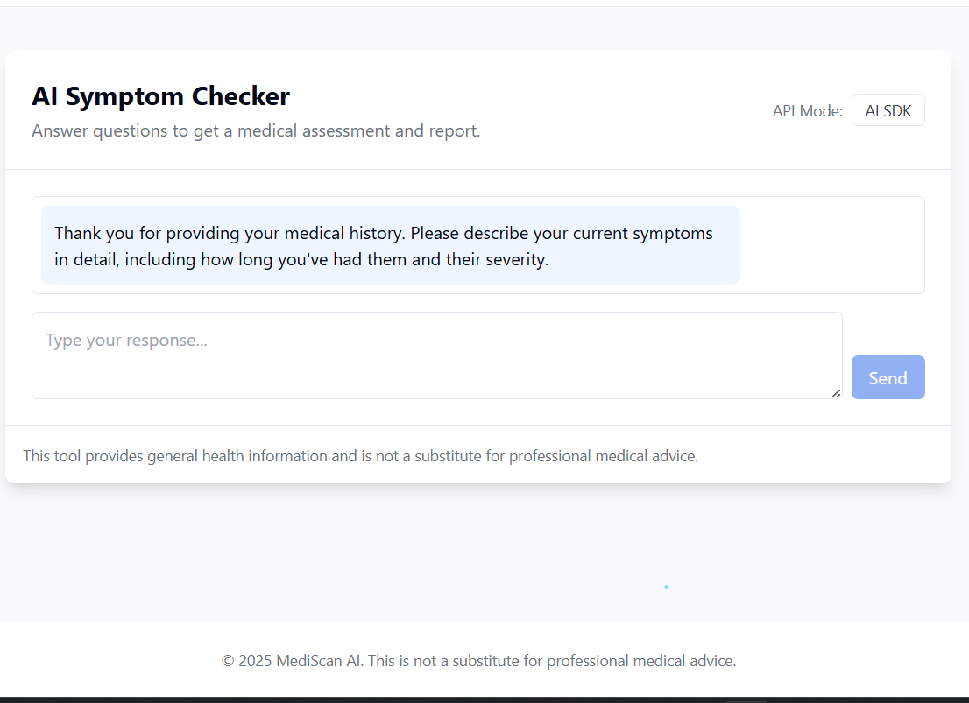Screen dimensions: 969x703
Task: Click the general health information disclaimer text
Action: 360,456
